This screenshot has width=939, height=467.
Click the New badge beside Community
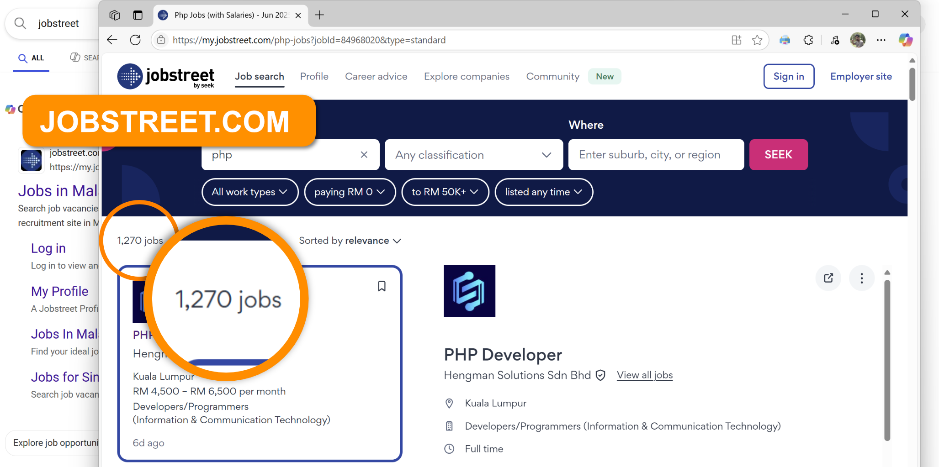605,77
